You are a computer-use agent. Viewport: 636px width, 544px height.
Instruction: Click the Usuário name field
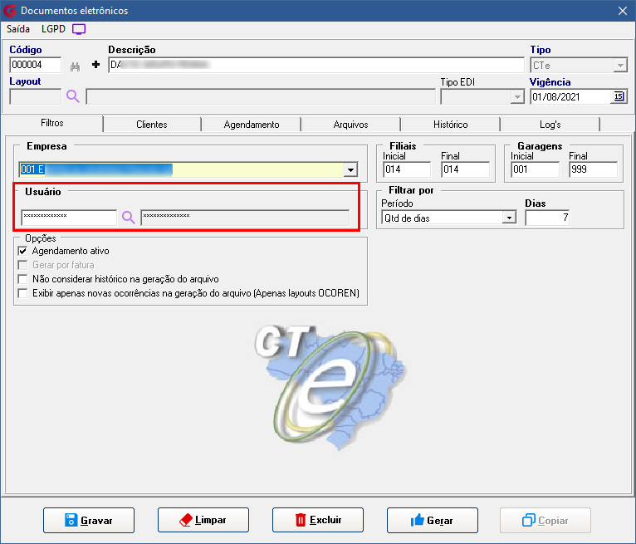245,218
